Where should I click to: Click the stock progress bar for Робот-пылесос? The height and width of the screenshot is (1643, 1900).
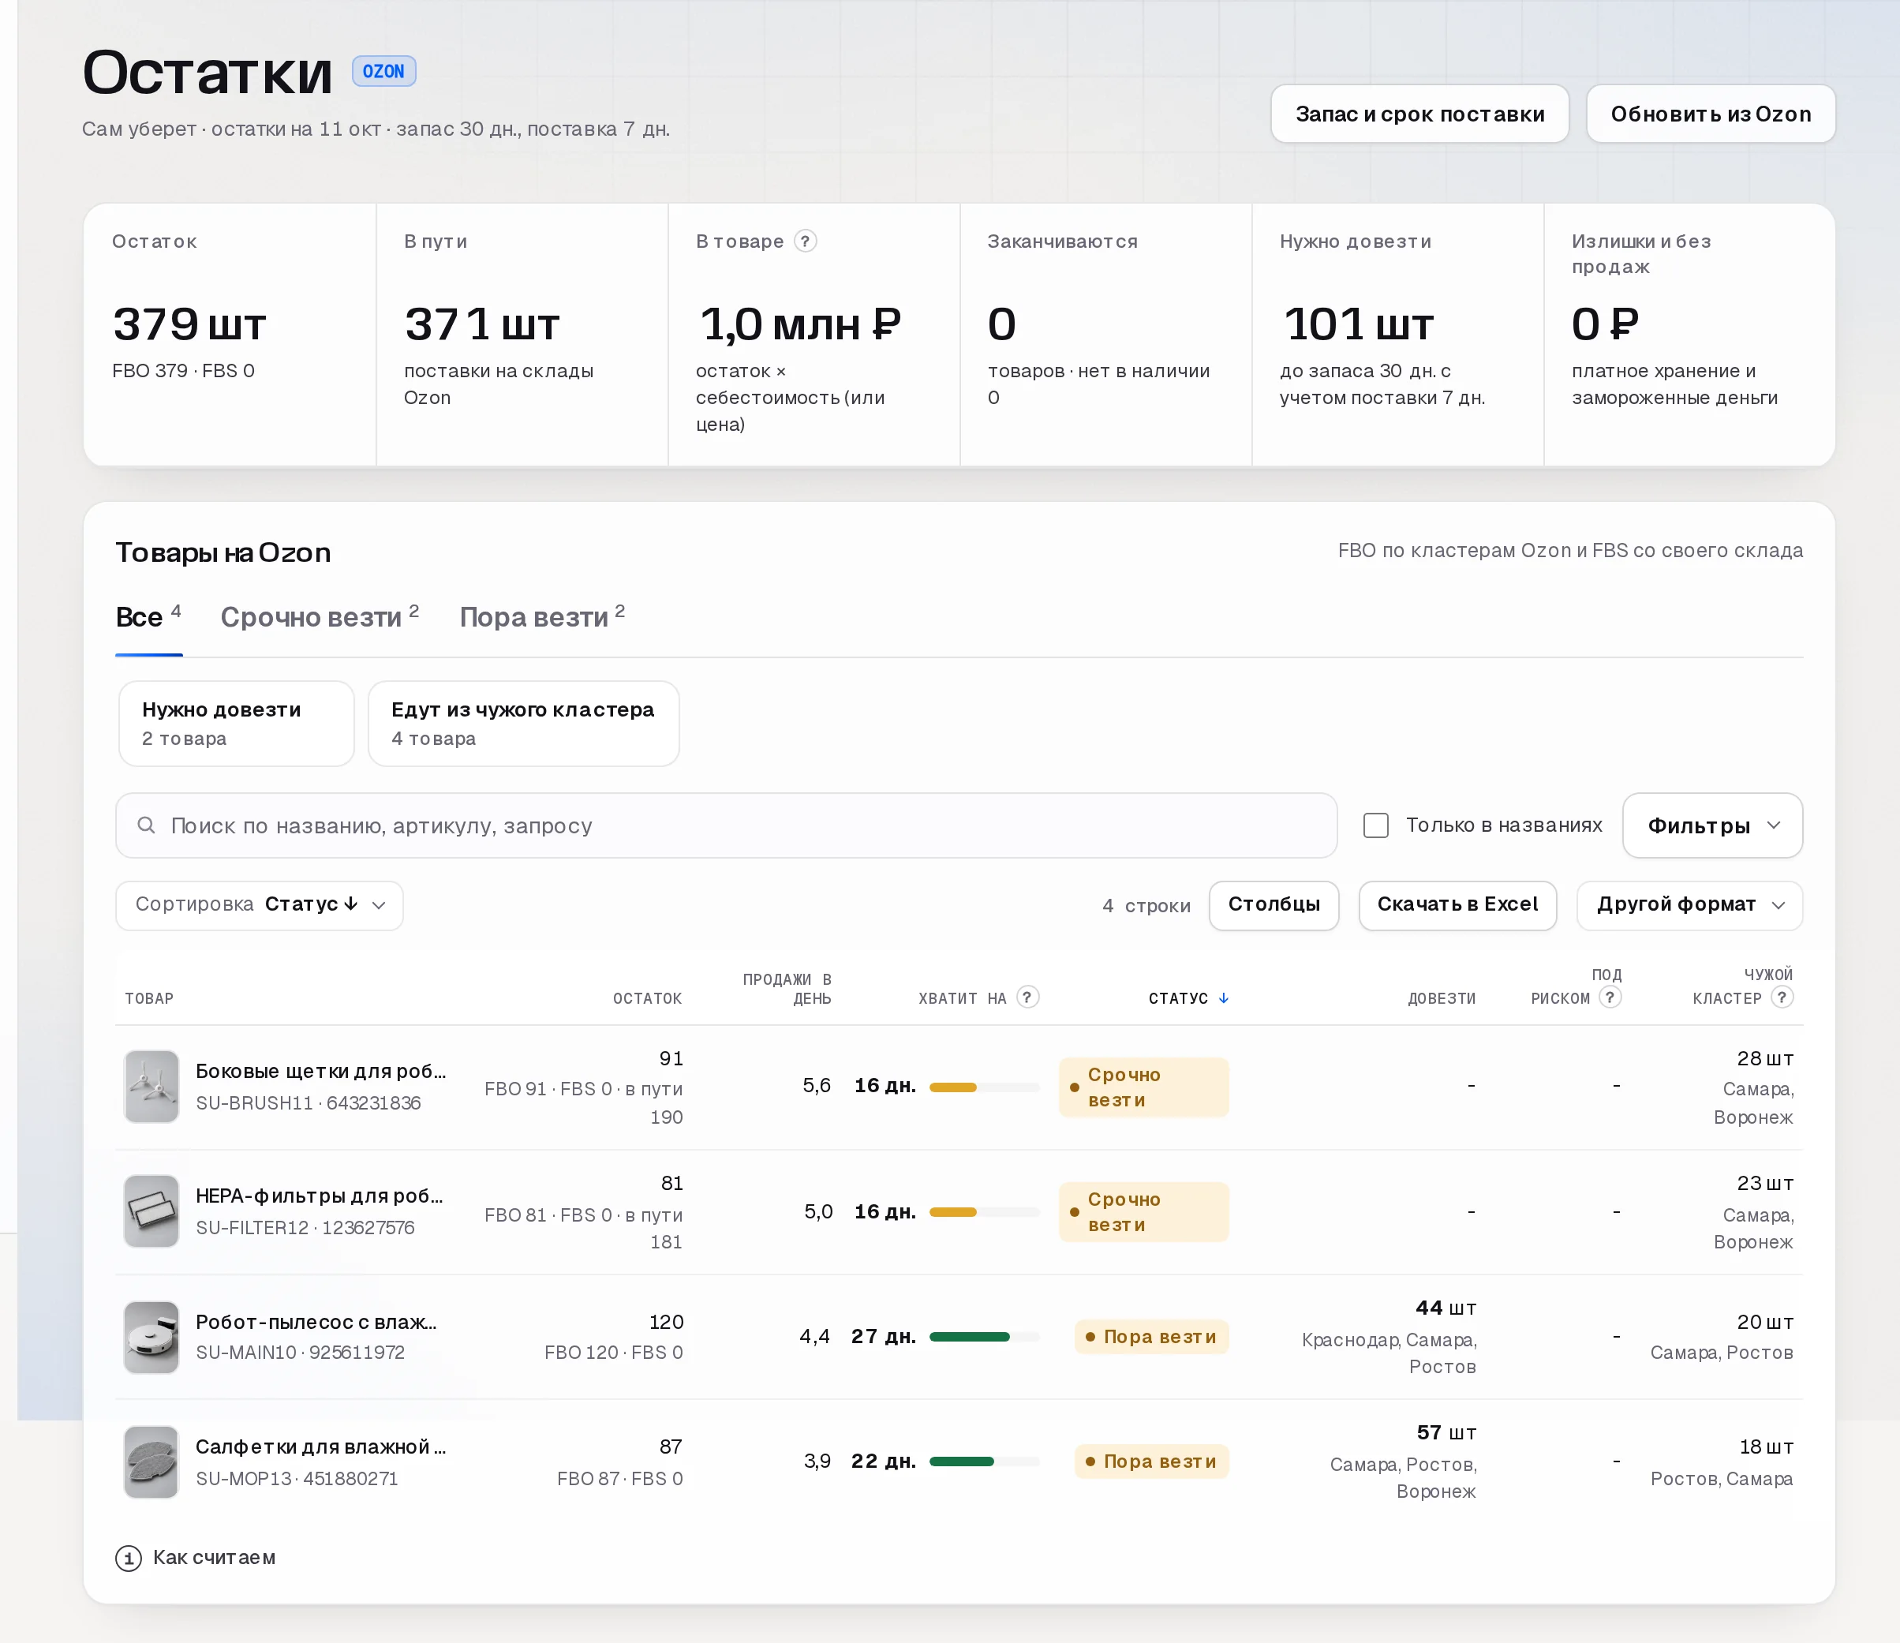point(984,1337)
